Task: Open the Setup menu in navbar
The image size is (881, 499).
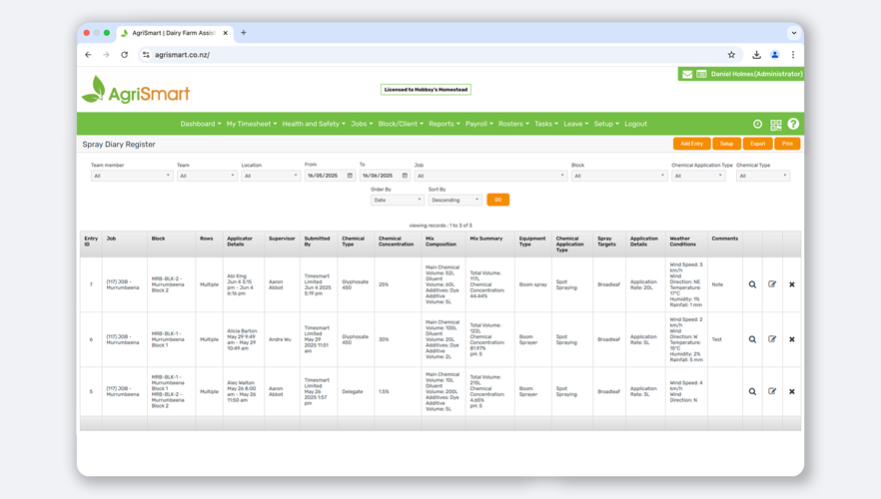Action: tap(606, 124)
